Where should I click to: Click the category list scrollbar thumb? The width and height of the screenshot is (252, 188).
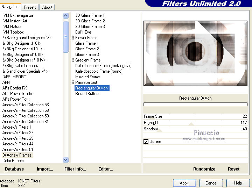pos(65,37)
